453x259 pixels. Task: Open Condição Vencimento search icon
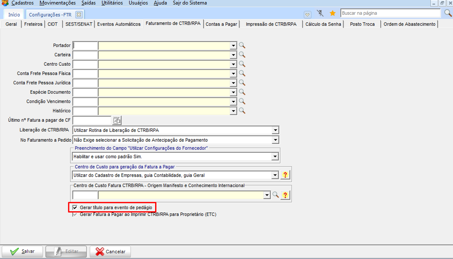tap(242, 101)
